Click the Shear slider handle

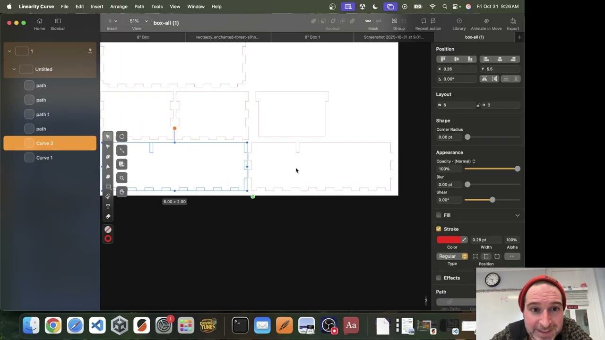click(x=492, y=200)
